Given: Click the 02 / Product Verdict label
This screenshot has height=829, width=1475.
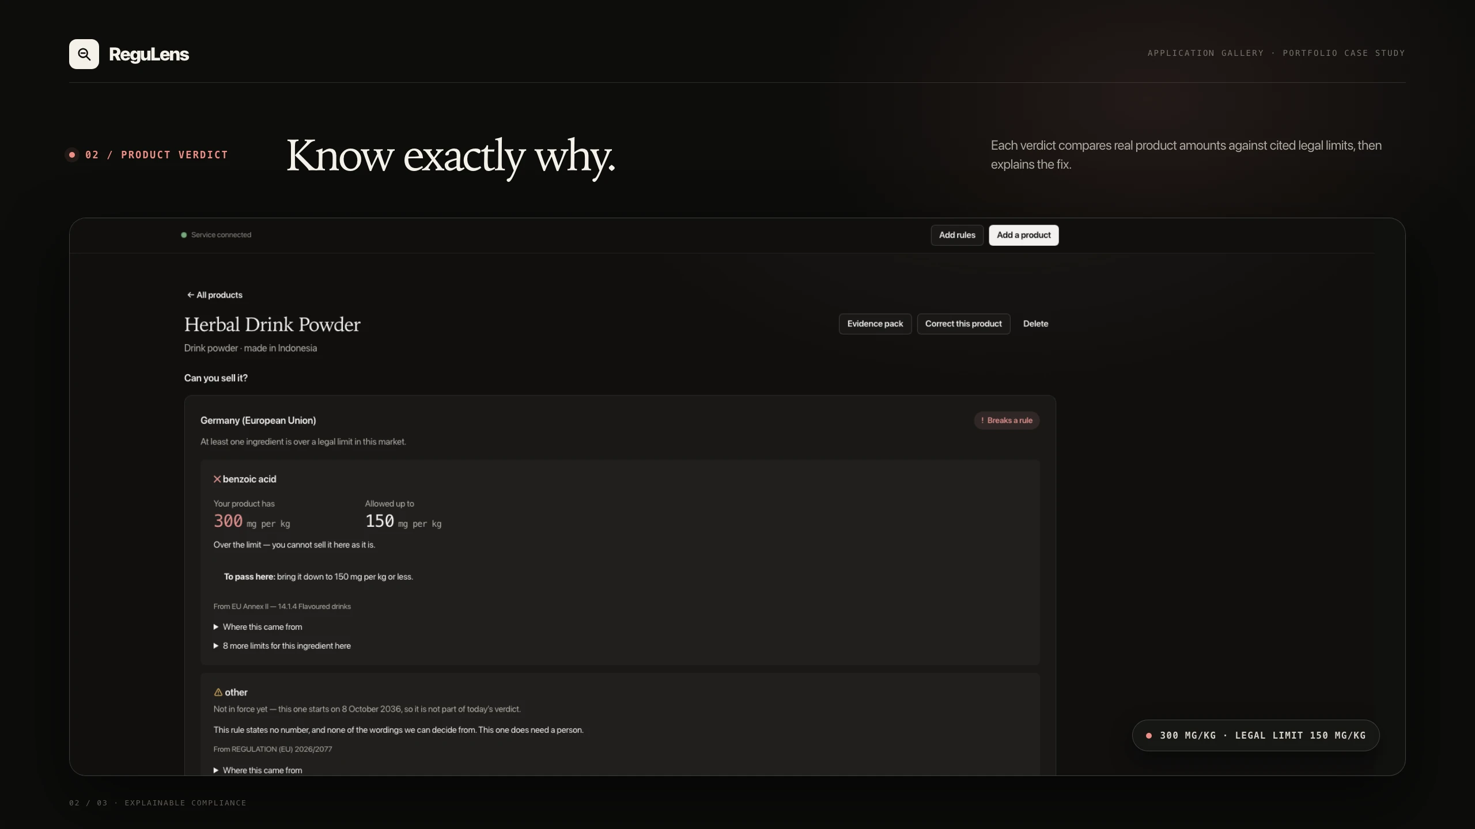Looking at the screenshot, I should [x=156, y=155].
